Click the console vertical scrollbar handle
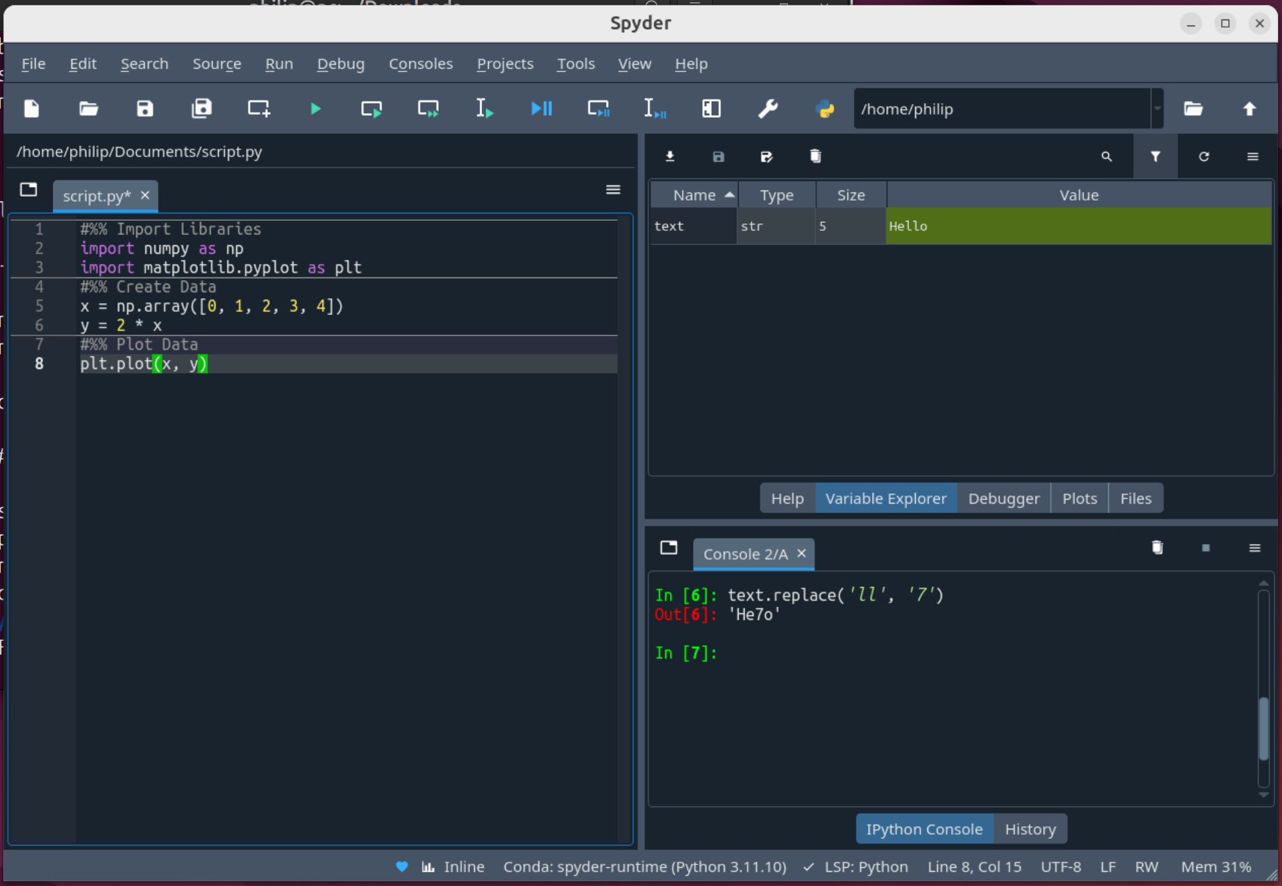Screen dimensions: 1282x886 (1263, 729)
